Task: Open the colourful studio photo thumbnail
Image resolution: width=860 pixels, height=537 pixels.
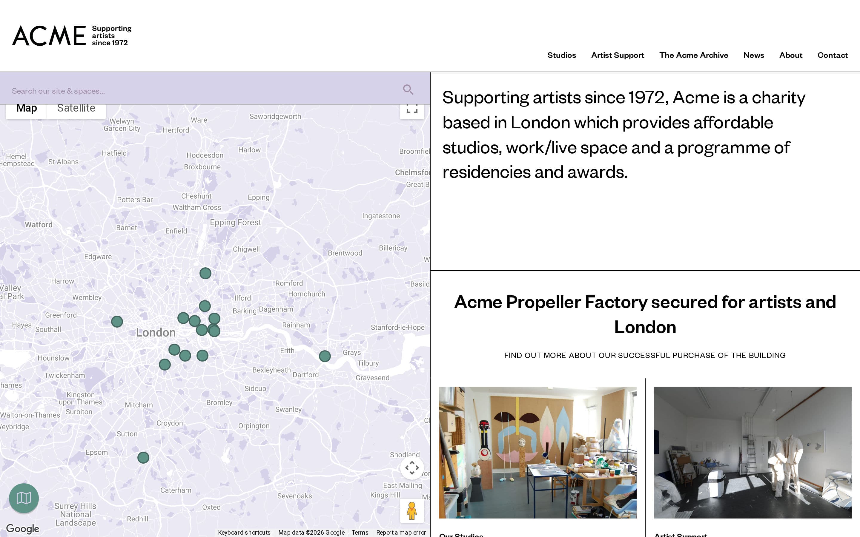Action: click(x=538, y=452)
